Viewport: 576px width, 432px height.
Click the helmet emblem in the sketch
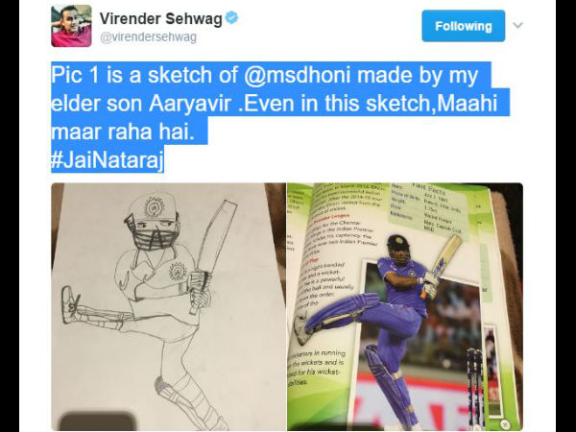(x=155, y=206)
